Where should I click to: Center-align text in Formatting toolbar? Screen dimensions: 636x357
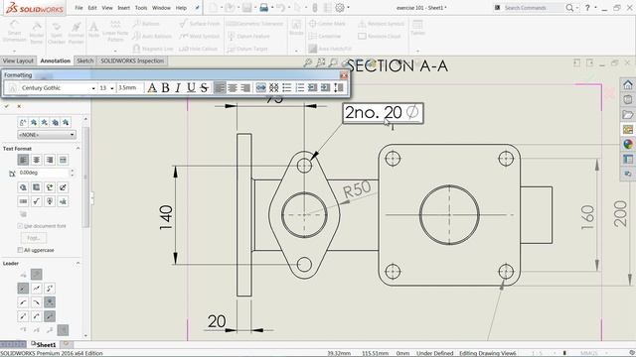coord(233,88)
